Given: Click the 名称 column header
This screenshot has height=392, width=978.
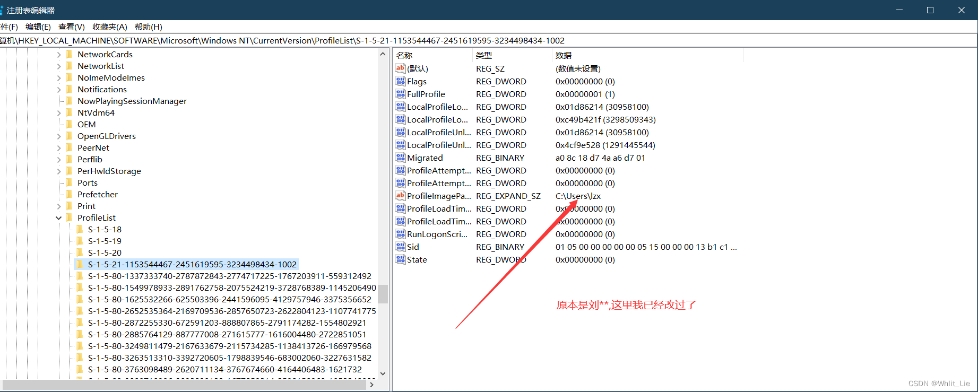Looking at the screenshot, I should pos(432,55).
